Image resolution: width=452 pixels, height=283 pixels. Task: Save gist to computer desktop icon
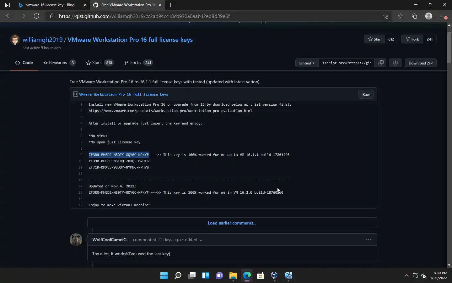(x=395, y=63)
